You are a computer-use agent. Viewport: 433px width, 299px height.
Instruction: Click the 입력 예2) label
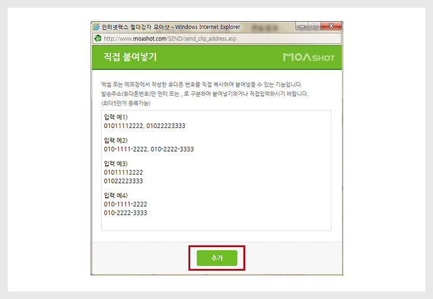point(116,140)
